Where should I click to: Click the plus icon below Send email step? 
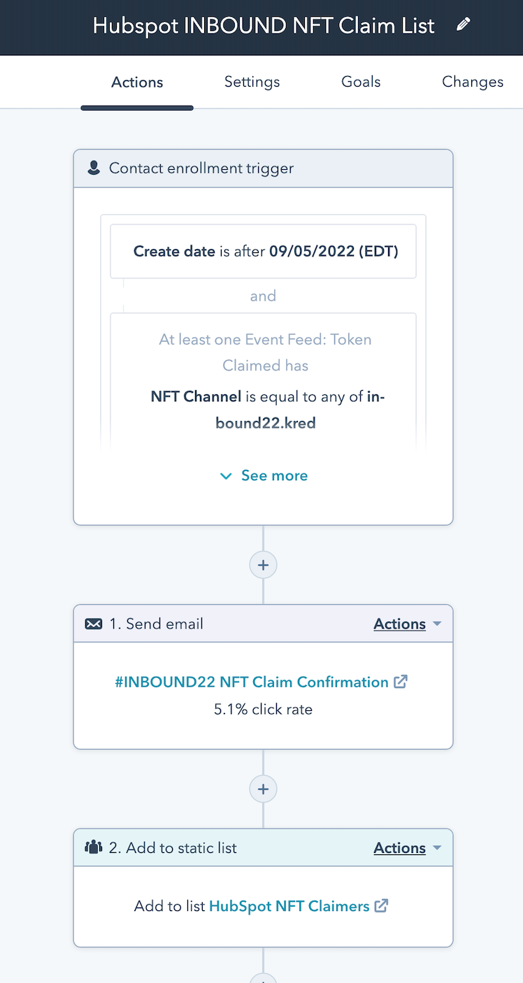pos(263,789)
